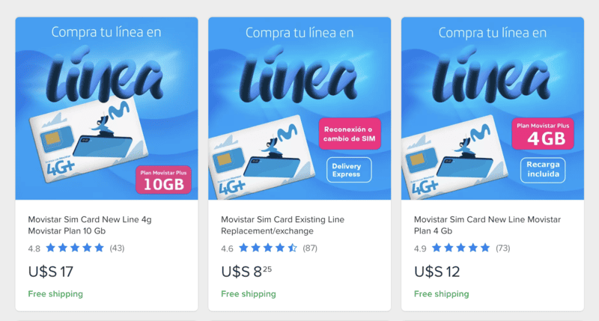Click Free shipping under the U$S 12 item
This screenshot has height=321, width=599.
pos(442,294)
